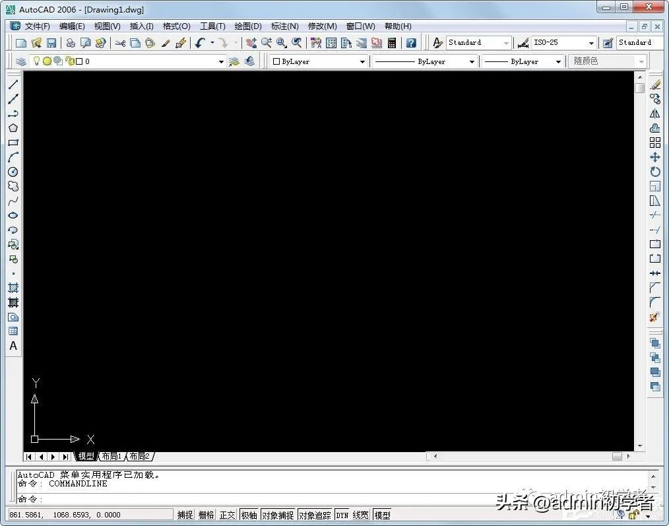669x526 pixels.
Task: Activate the Polygon drawing tool
Action: [14, 128]
